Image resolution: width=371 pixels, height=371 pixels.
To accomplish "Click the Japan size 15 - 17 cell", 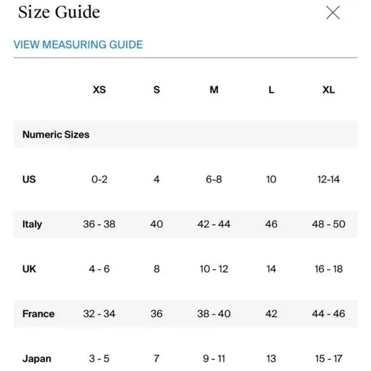I will pyautogui.click(x=328, y=359).
